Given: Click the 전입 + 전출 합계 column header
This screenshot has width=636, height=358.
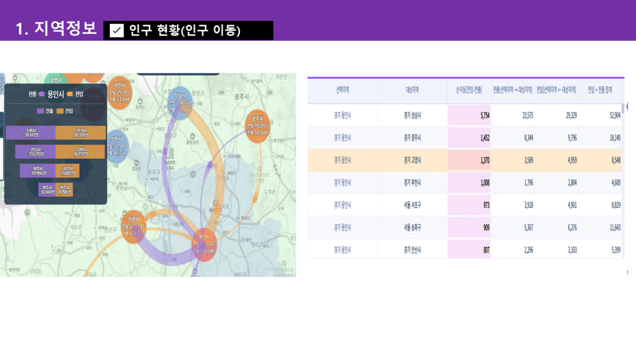Looking at the screenshot, I should coord(600,90).
